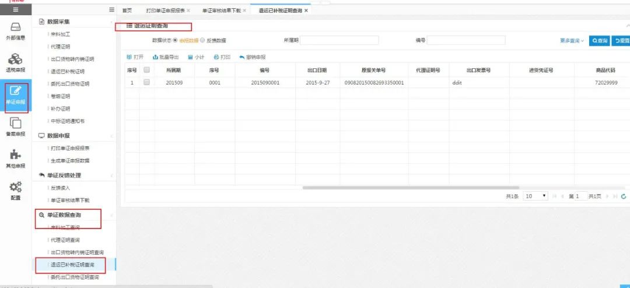This screenshot has height=288, width=630.
Task: Select the 退税申报 cubes icon
Action: click(16, 59)
